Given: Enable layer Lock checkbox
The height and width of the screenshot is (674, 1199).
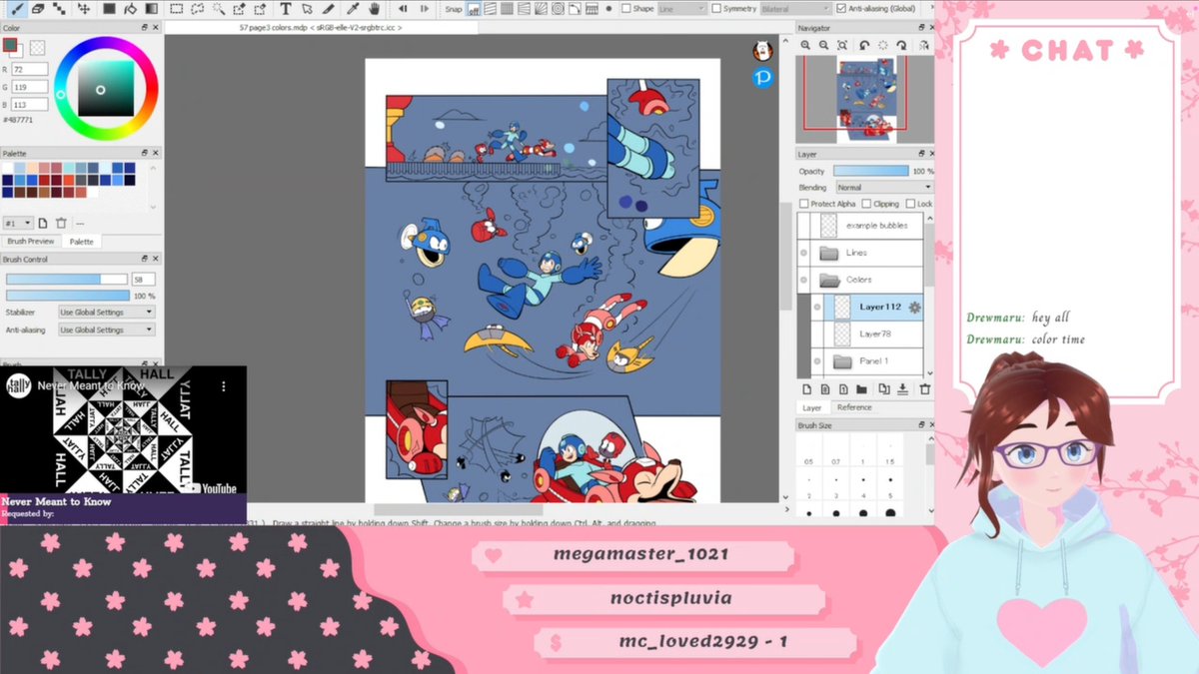Looking at the screenshot, I should [x=909, y=204].
